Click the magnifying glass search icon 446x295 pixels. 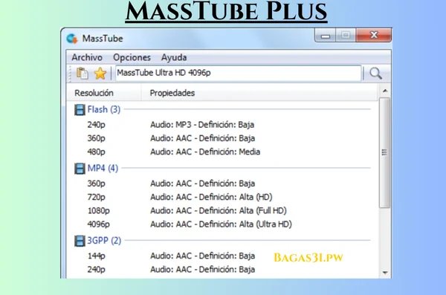tap(375, 74)
